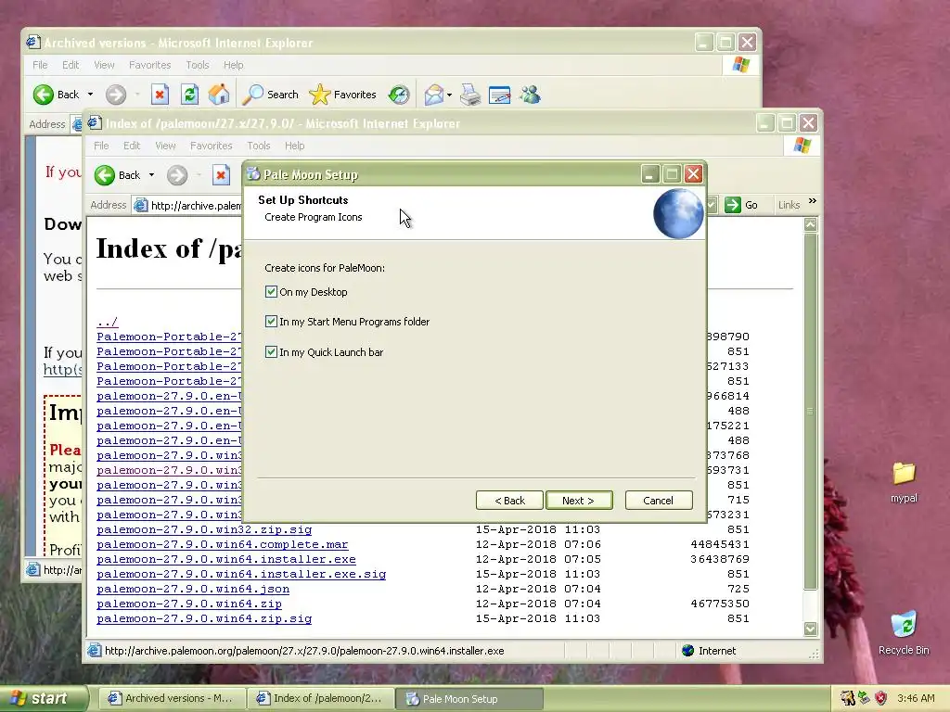Viewport: 950px width, 712px height.
Task: Click Home icon in Archived versions toolbar
Action: [219, 95]
